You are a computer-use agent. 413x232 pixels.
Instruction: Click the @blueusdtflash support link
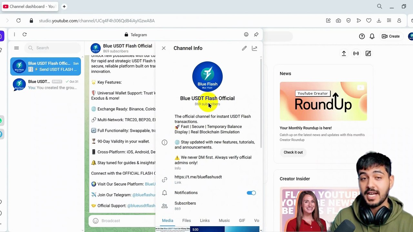(141, 206)
